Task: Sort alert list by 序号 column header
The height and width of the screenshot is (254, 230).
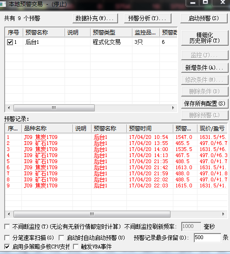Action: pos(14,33)
